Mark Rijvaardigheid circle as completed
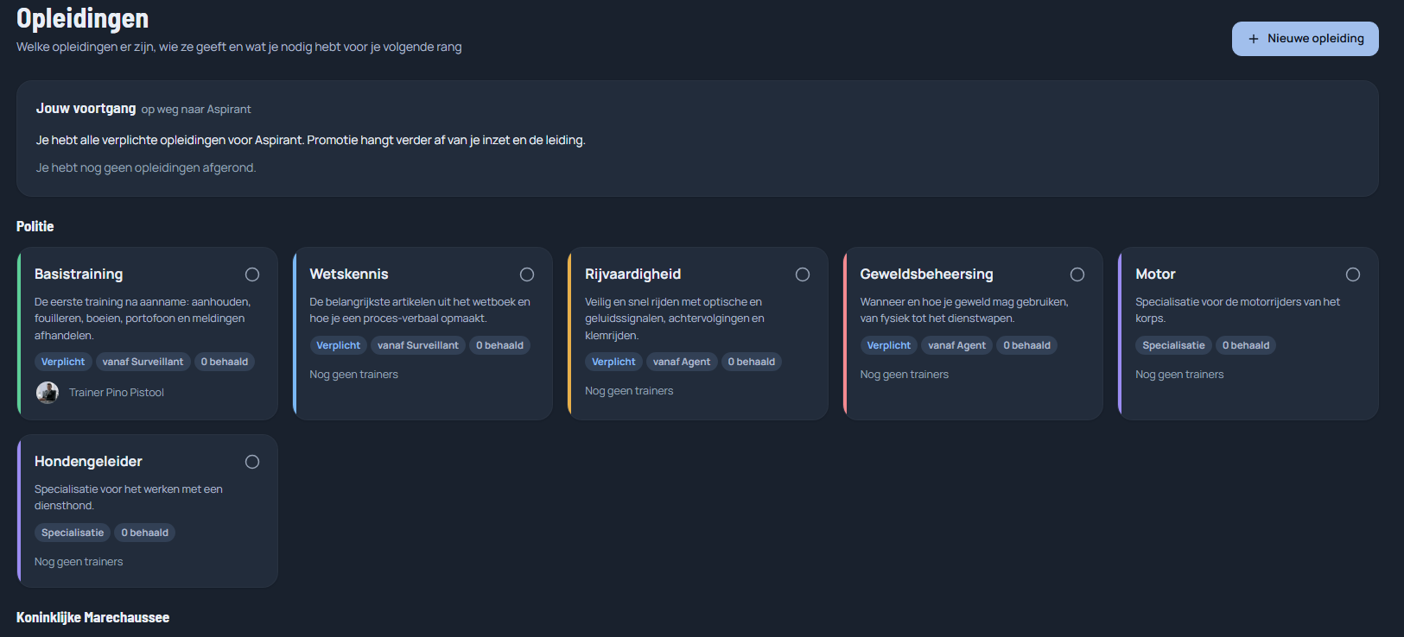 tap(803, 274)
